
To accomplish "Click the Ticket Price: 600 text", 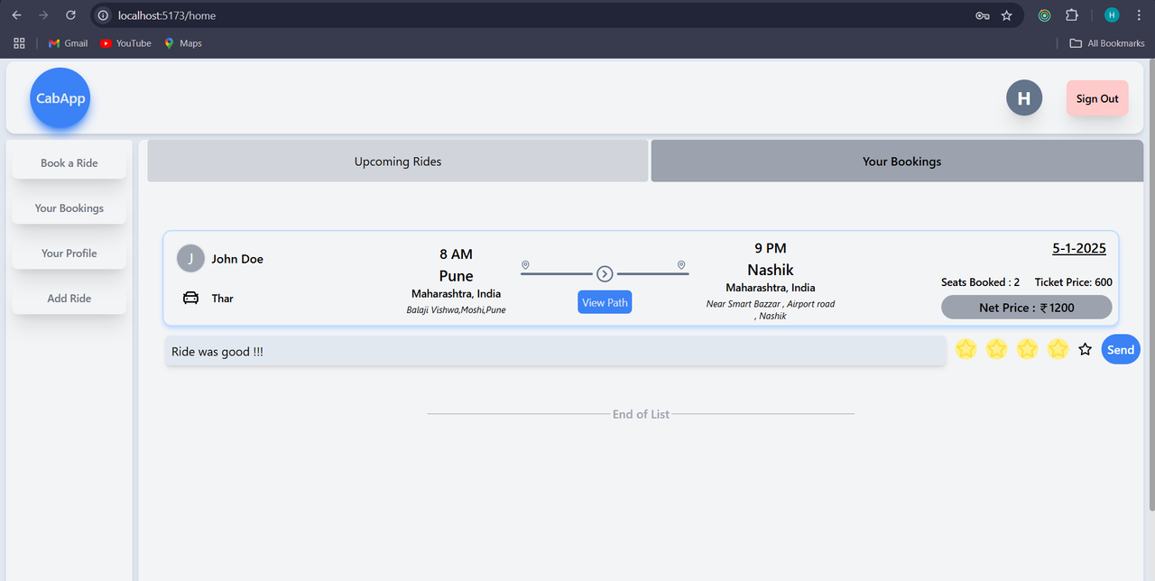I will tap(1073, 282).
